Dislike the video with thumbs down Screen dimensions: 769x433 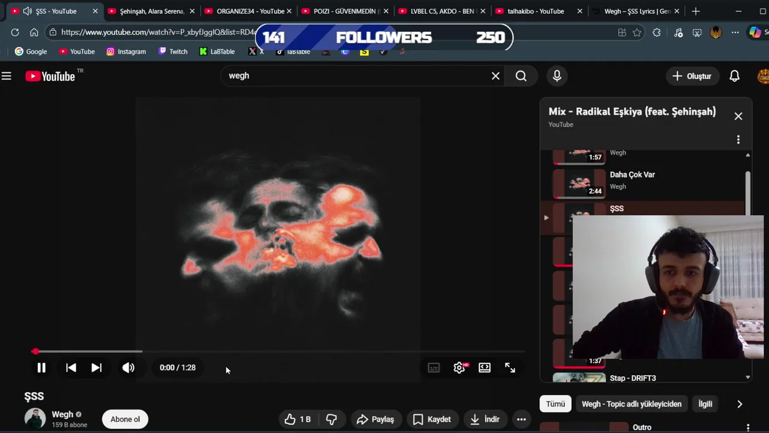332,419
